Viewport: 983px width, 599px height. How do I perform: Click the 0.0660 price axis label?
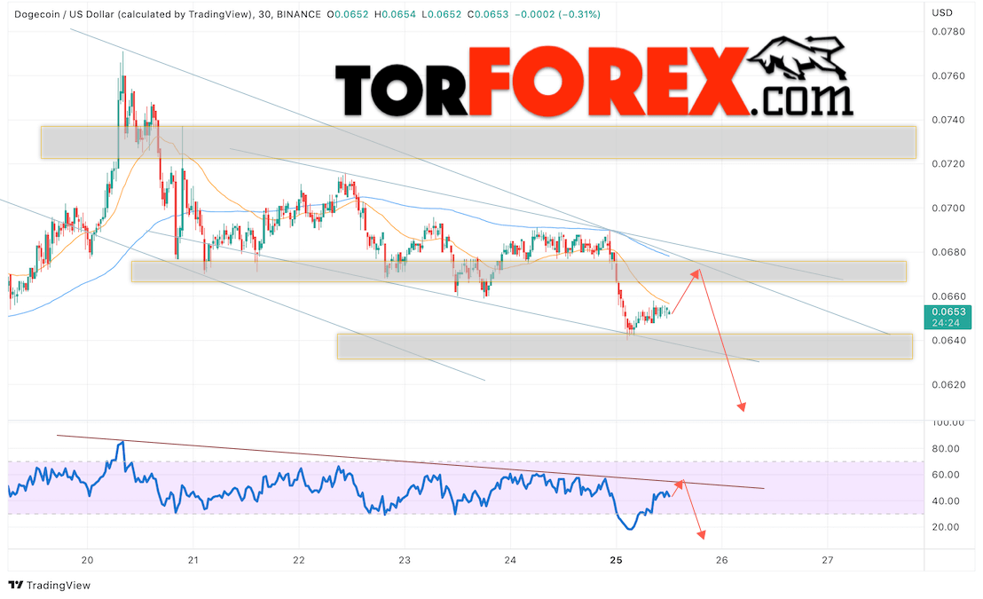948,296
